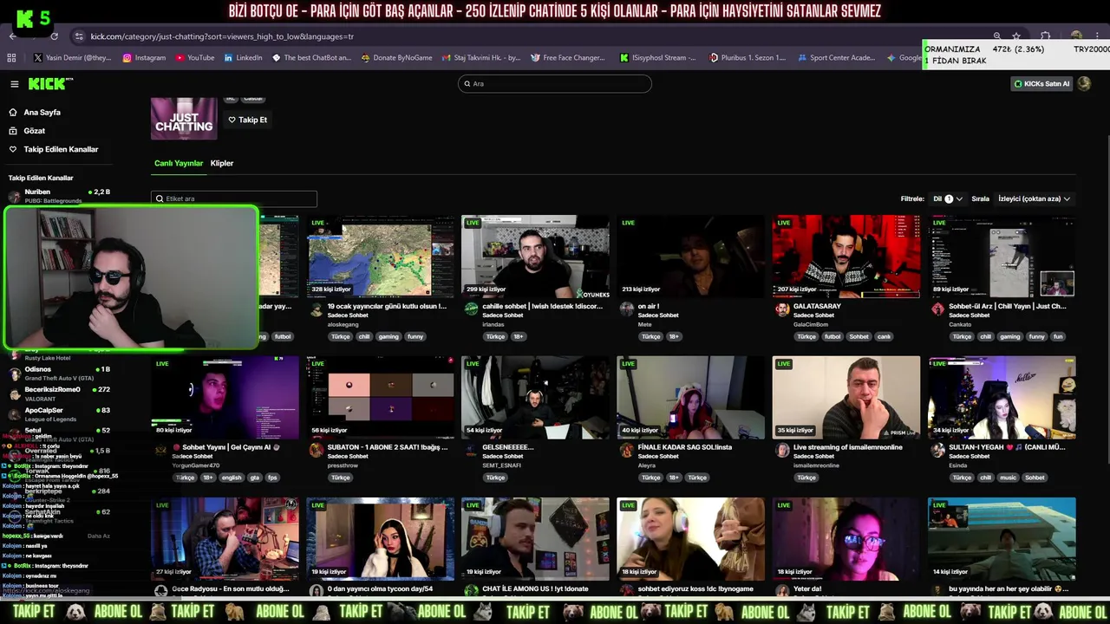Open the SUBATON 1 ABONE 2 SAAT stream
This screenshot has height=624, width=1110.
click(x=381, y=398)
